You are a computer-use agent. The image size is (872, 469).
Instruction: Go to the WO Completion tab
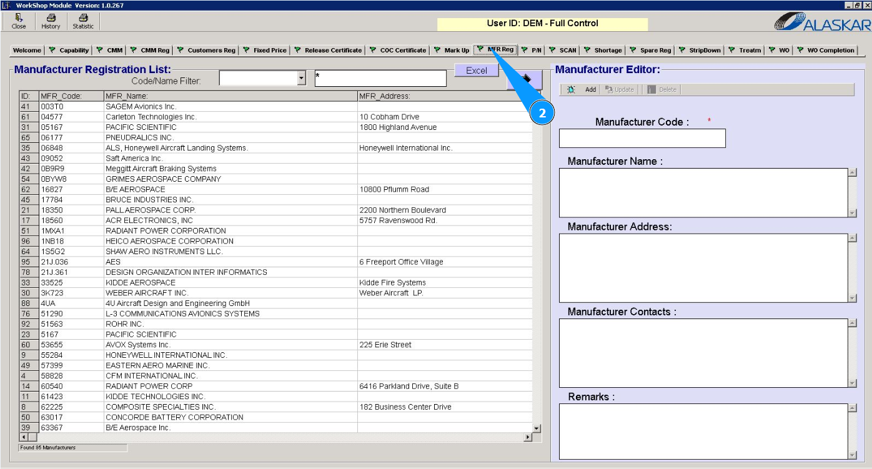[825, 51]
